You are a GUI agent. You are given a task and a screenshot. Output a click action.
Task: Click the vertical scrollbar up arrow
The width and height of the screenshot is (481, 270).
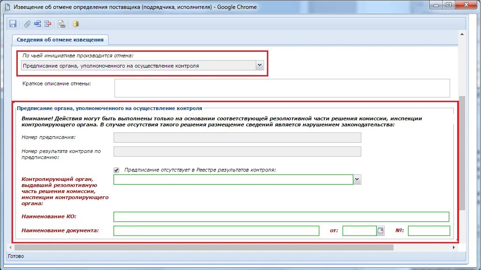point(462,34)
